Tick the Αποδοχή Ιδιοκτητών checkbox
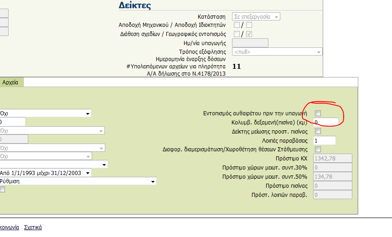Screen dimensions: 392x237 [249, 25]
